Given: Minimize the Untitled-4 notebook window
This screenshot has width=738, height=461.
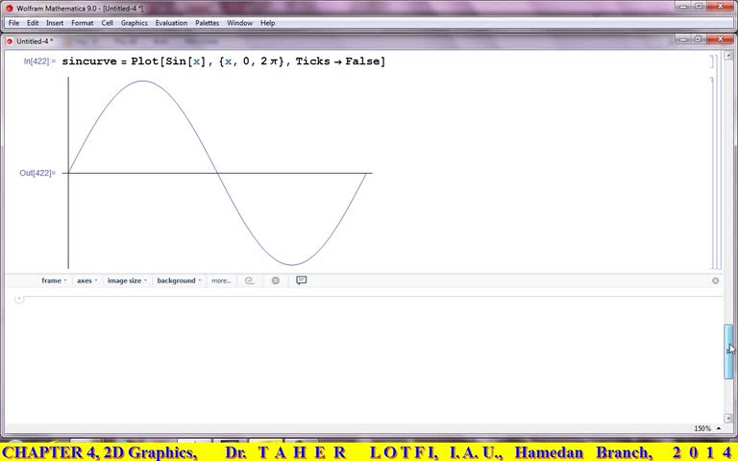Looking at the screenshot, I should tap(683, 39).
